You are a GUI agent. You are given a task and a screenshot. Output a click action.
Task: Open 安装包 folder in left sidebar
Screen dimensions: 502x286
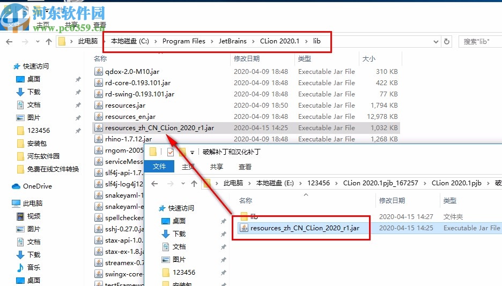pyautogui.click(x=37, y=143)
